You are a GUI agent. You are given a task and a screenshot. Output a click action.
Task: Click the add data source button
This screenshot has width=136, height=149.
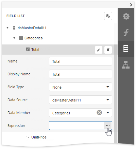click(x=108, y=16)
